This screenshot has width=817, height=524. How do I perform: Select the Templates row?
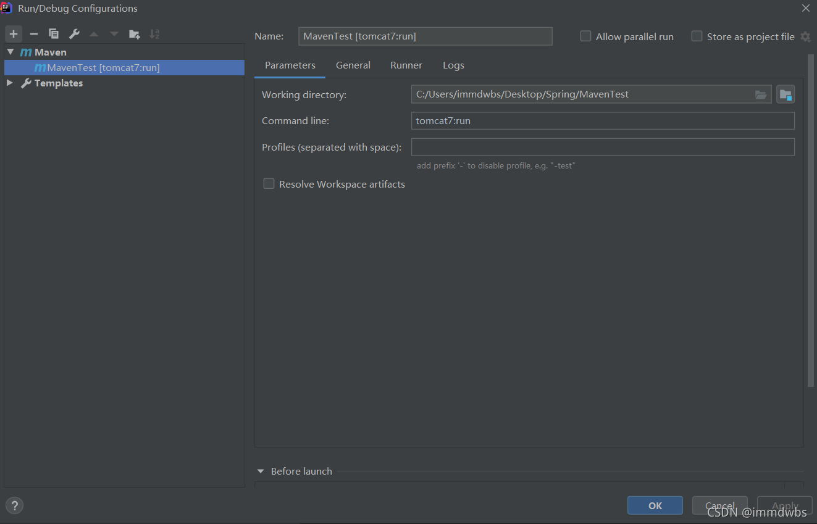point(124,83)
